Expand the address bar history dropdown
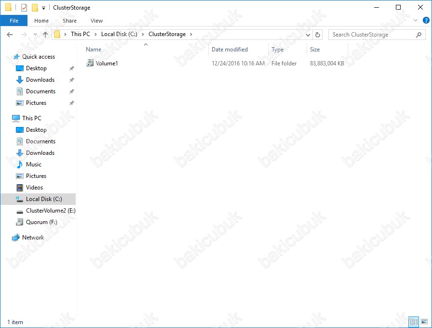The width and height of the screenshot is (432, 328). [308, 35]
